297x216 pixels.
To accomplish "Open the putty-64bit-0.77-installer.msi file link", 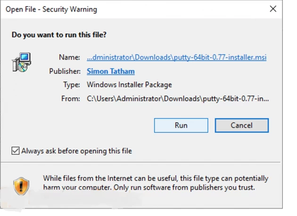I will (x=176, y=57).
